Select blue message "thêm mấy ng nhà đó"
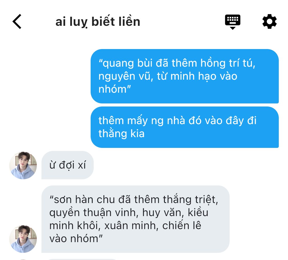Screen dimensions: 288x260 [x=185, y=127]
